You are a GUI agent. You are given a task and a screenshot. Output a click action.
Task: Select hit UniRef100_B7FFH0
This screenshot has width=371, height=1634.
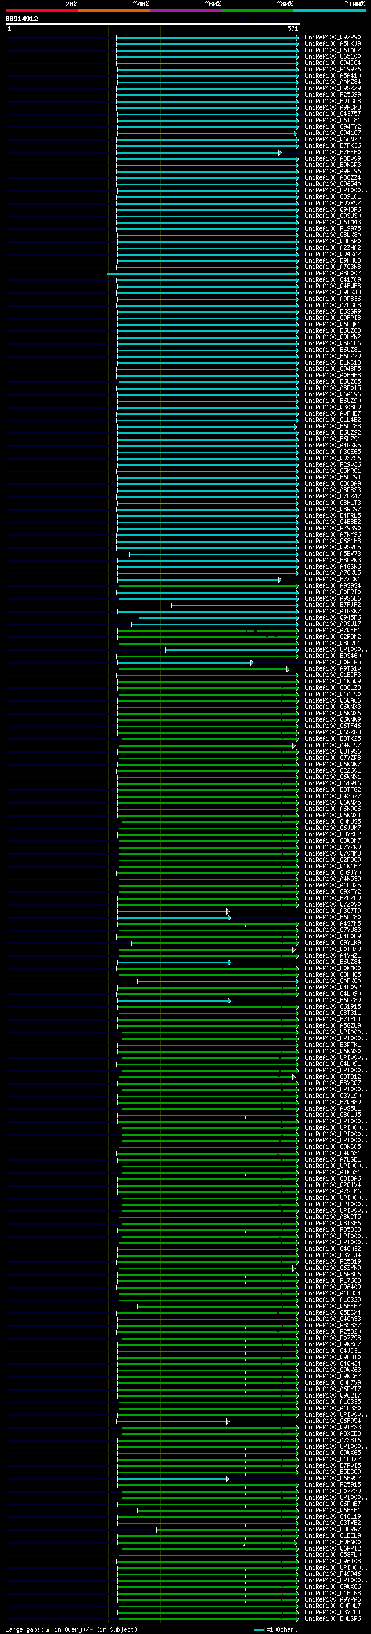coord(332,152)
